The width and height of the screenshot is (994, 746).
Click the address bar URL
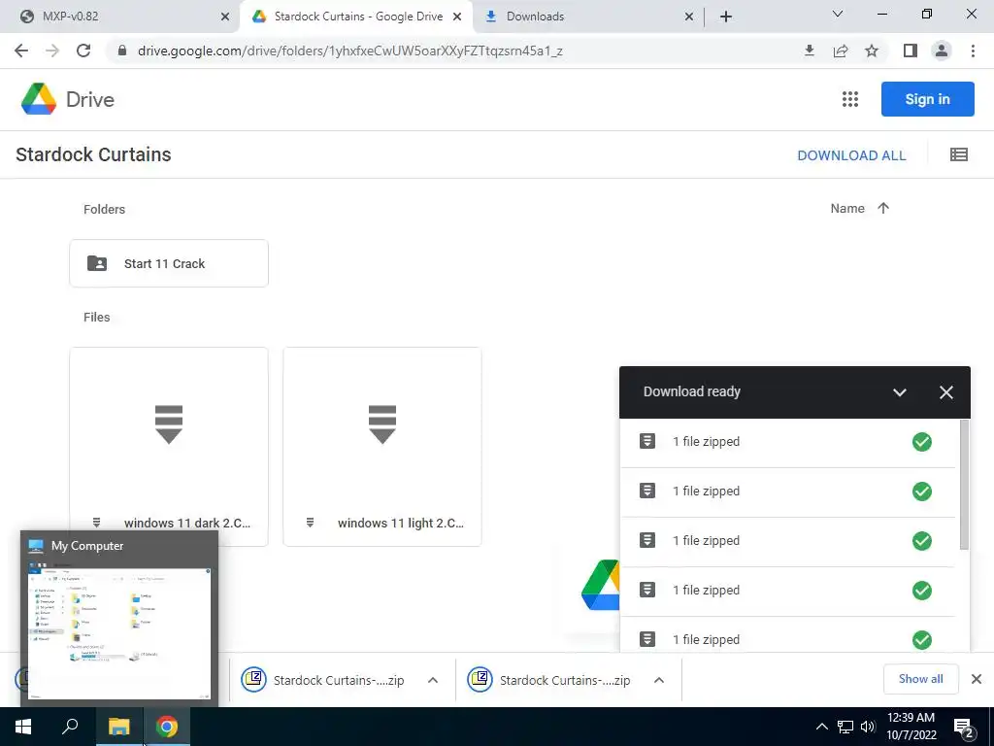coord(349,51)
